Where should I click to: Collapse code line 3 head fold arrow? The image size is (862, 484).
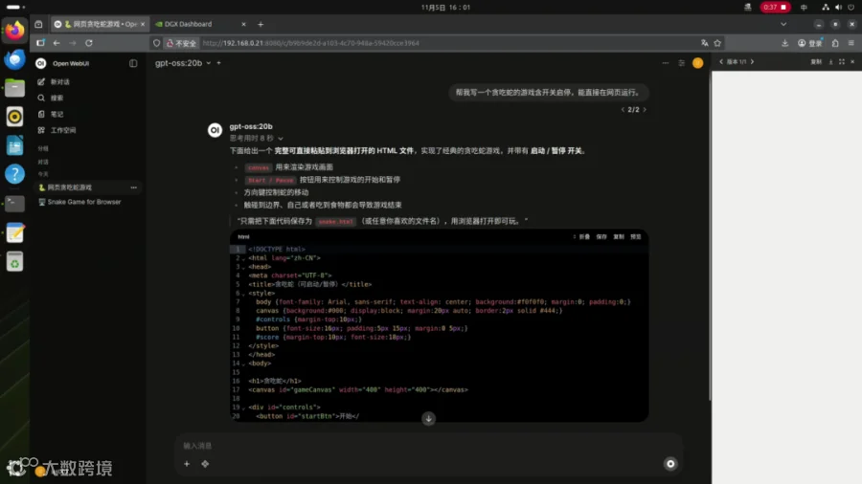(243, 267)
